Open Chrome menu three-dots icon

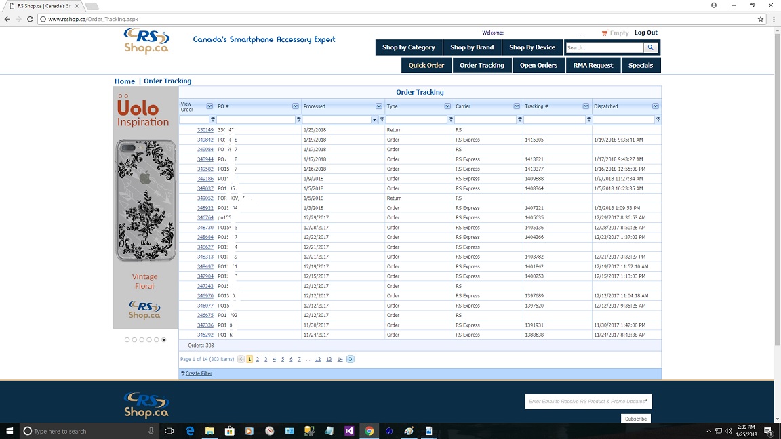[x=774, y=19]
